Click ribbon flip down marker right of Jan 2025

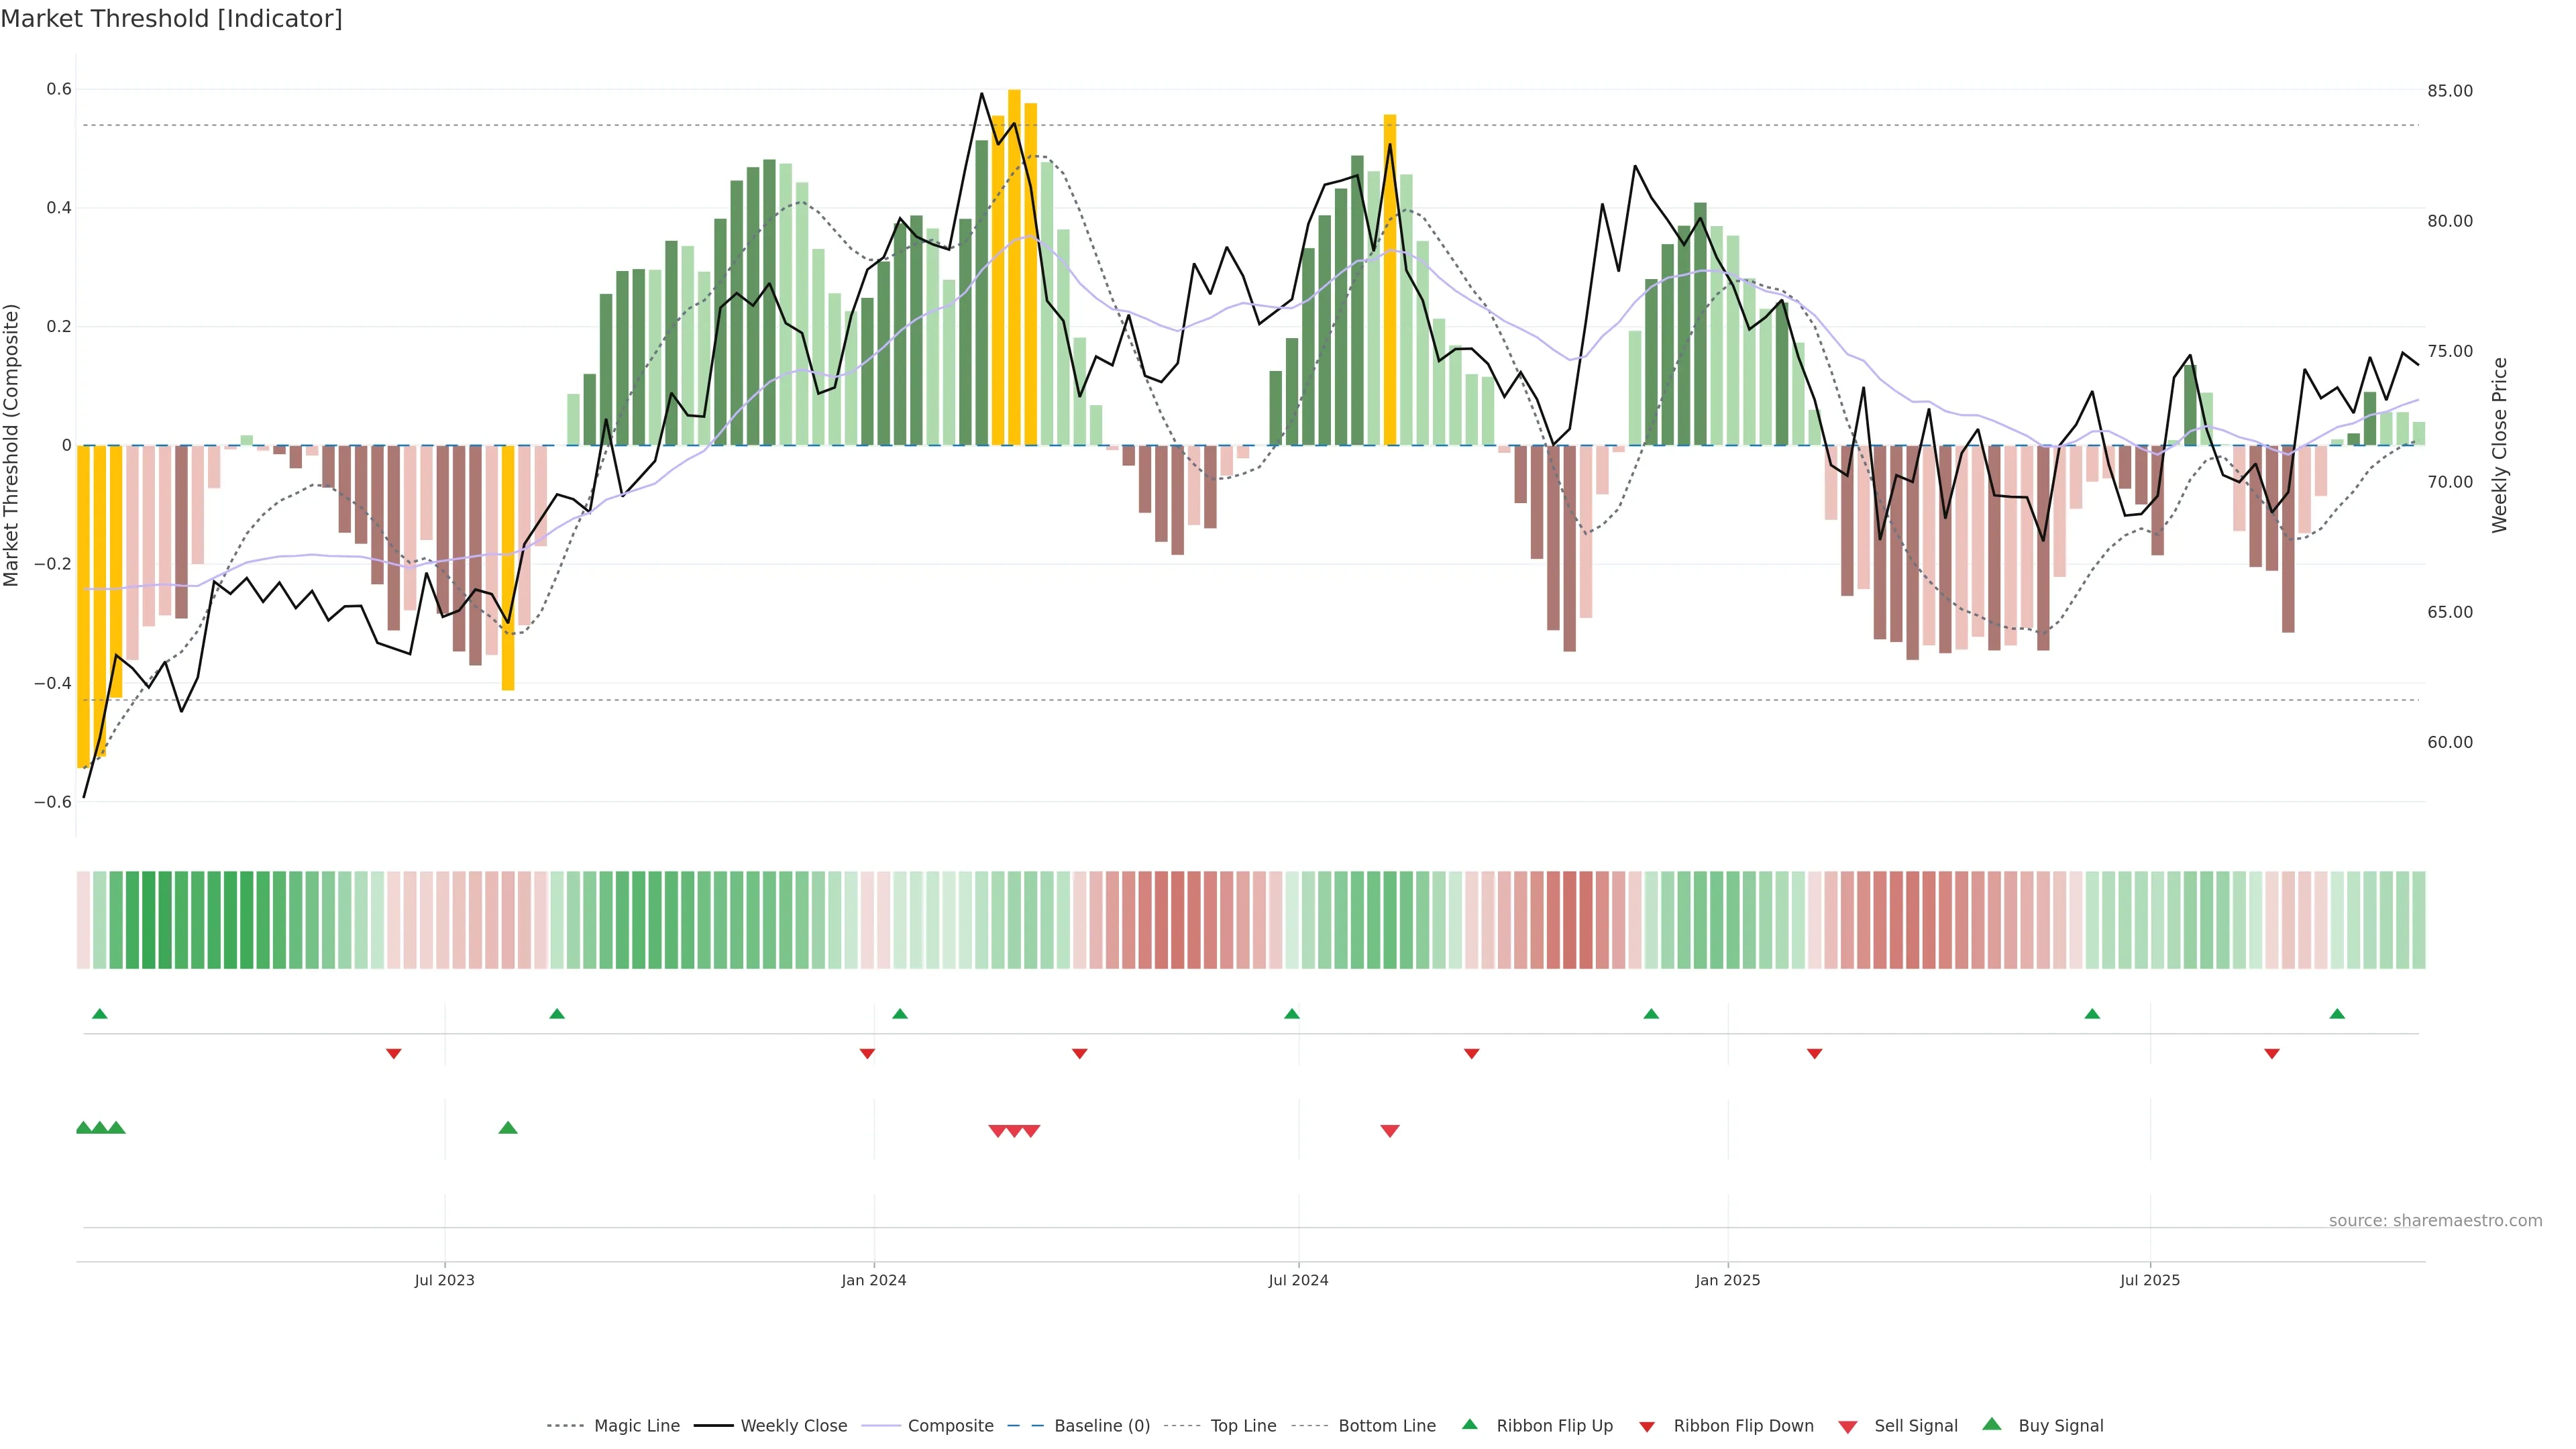point(1814,1054)
